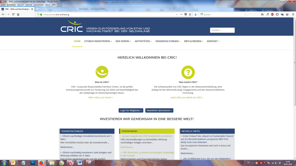Click the CRIC logo in the header
This screenshot has width=296, height=166.
72,26
